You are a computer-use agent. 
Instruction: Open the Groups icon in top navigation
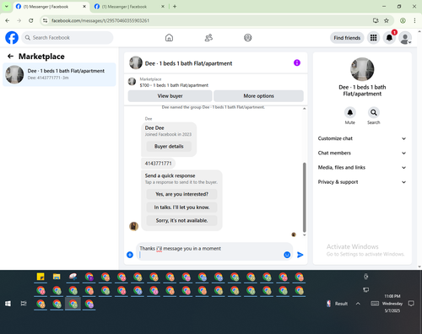[248, 38]
